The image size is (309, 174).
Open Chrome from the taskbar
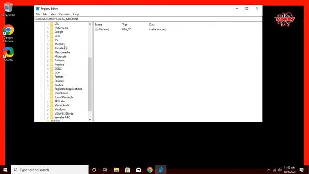150,170
